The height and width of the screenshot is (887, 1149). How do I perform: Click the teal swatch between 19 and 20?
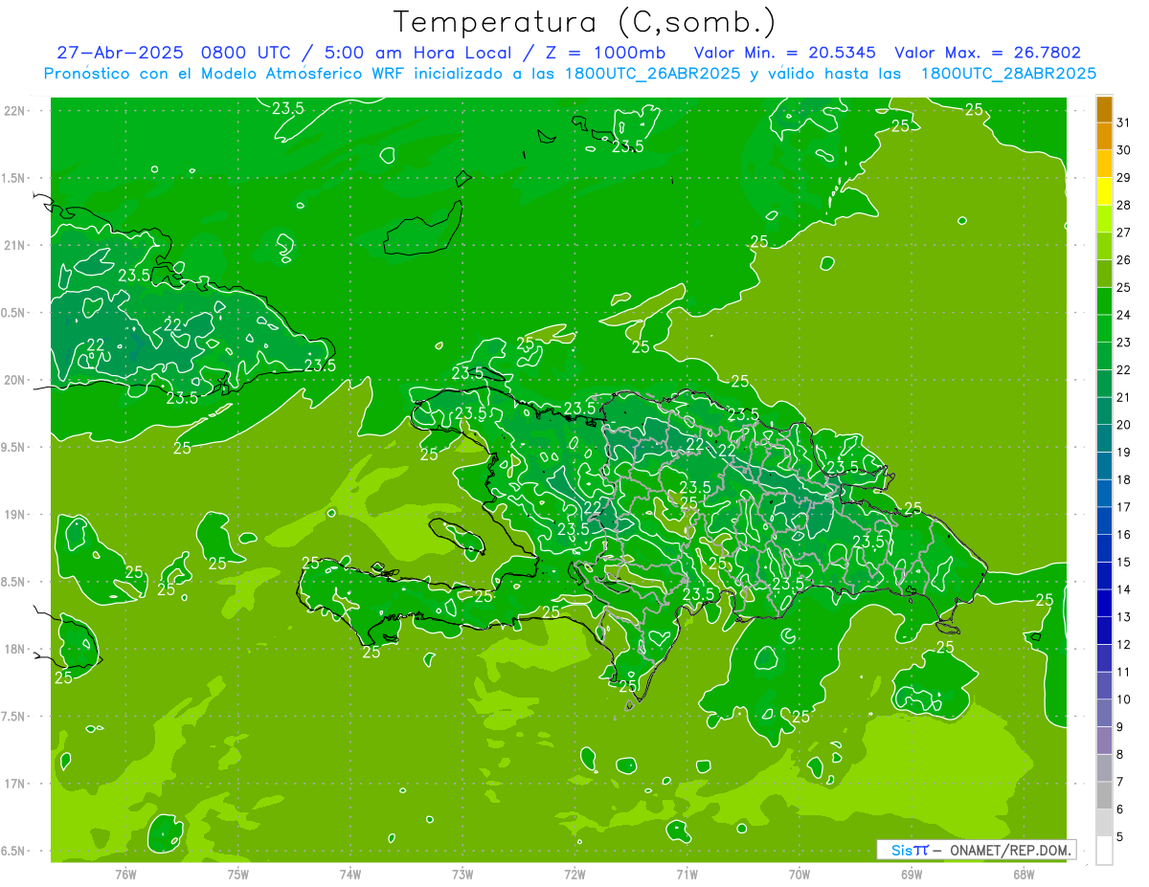[1104, 438]
